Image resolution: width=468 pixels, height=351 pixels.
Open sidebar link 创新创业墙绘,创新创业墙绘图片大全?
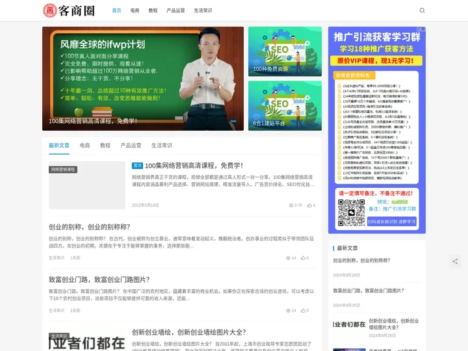pos(394,324)
